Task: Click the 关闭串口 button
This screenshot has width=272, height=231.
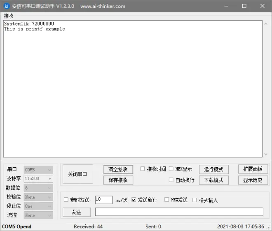Action: pos(78,174)
